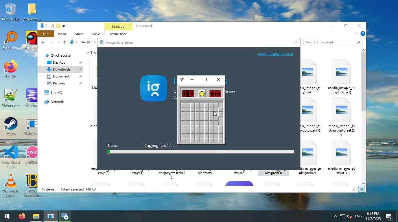Select the osu! desktop shortcut
398x222 pixels.
pyautogui.click(x=32, y=155)
